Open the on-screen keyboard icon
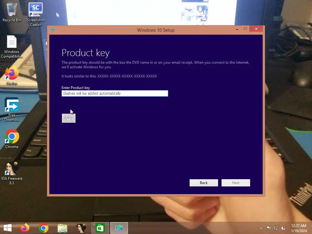Image resolution: width=312 pixels, height=234 pixels. [x=69, y=118]
